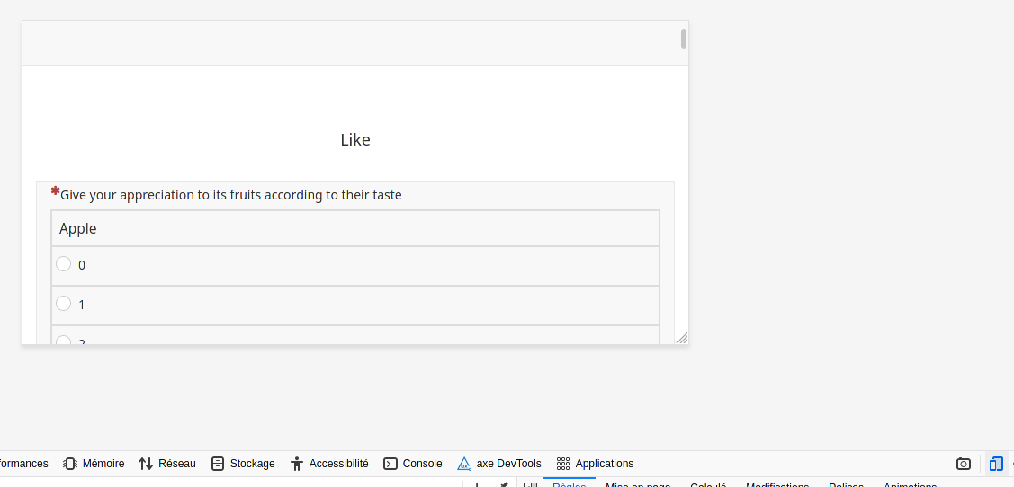Viewport: 1014px width, 487px height.
Task: Click the frame resize handle corner
Action: [682, 338]
